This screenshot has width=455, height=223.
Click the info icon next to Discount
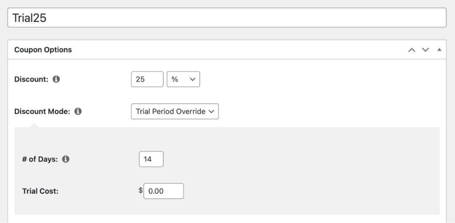point(56,80)
